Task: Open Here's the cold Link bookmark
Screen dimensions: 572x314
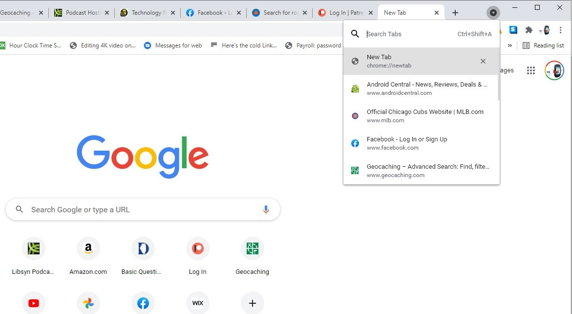Action: (x=244, y=45)
